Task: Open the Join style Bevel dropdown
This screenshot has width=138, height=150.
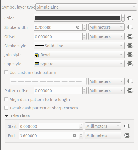Action: coord(79,55)
